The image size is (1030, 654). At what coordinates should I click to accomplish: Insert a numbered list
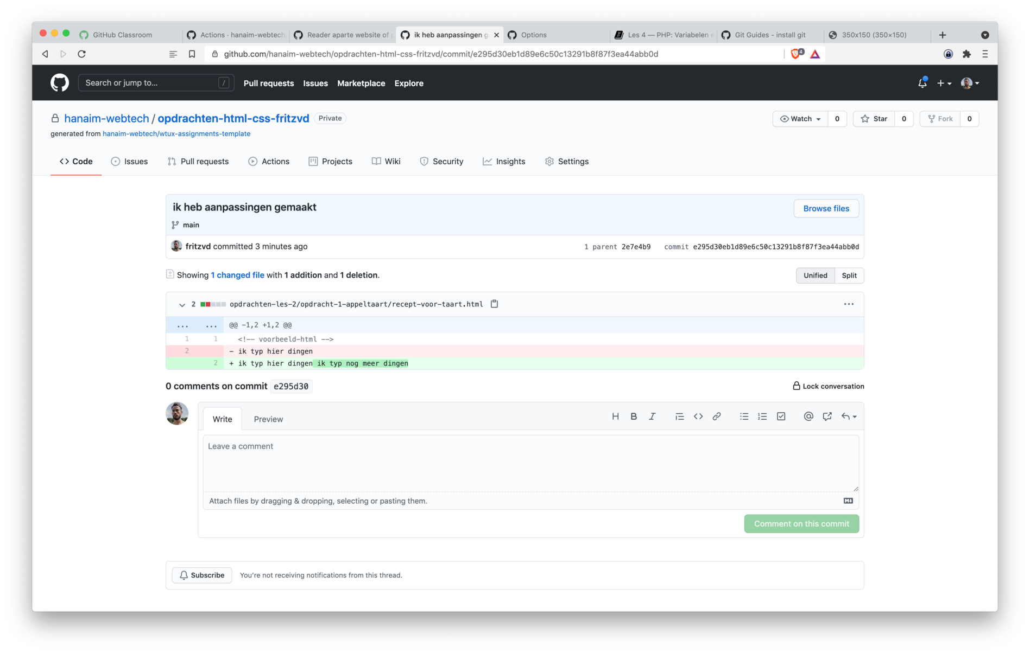[x=762, y=416]
